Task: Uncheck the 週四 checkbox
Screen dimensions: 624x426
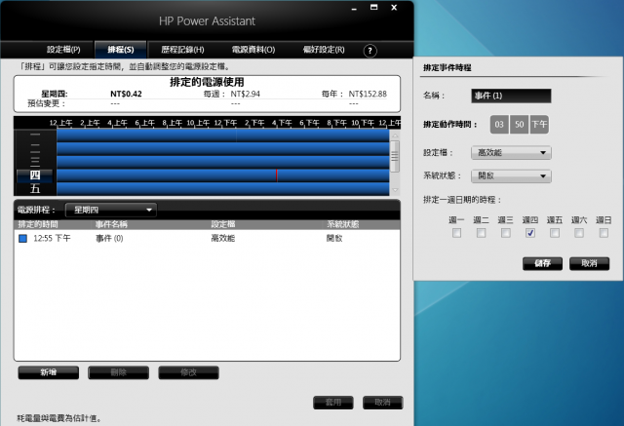Action: 530,233
